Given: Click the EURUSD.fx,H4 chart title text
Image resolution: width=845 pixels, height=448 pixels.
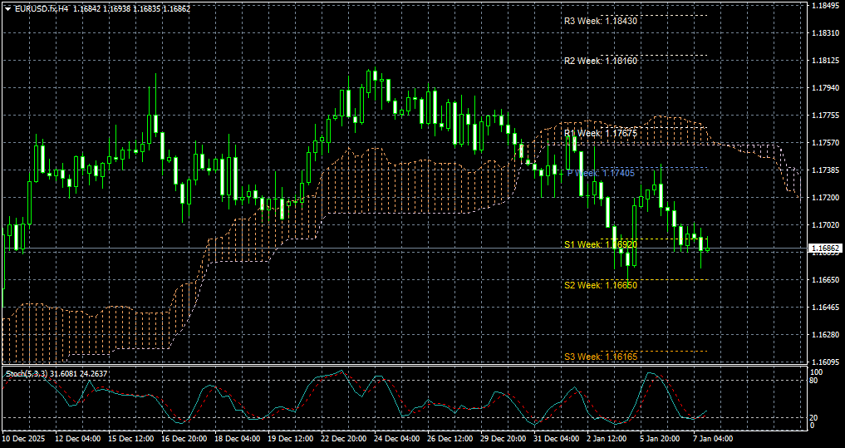Looking at the screenshot, I should (x=41, y=9).
